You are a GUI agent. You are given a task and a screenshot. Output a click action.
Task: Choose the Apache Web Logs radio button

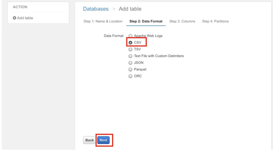130,36
